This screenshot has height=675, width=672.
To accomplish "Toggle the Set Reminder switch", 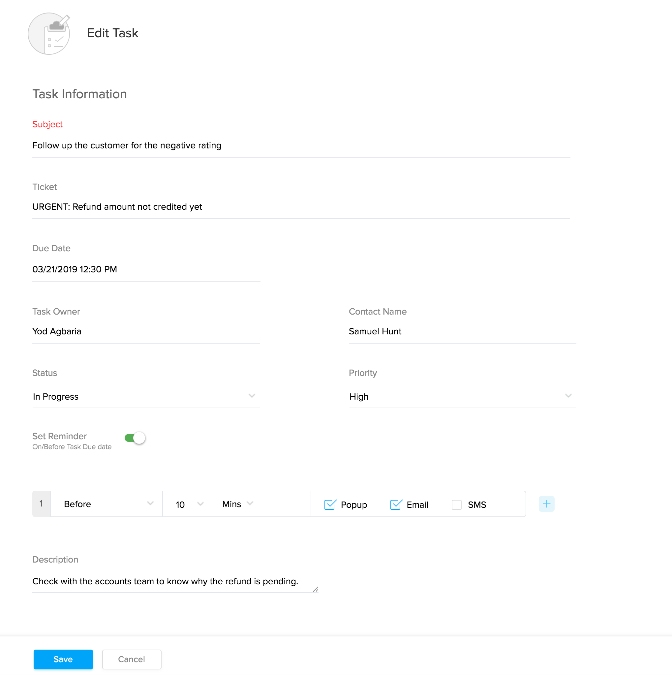I will [x=135, y=438].
